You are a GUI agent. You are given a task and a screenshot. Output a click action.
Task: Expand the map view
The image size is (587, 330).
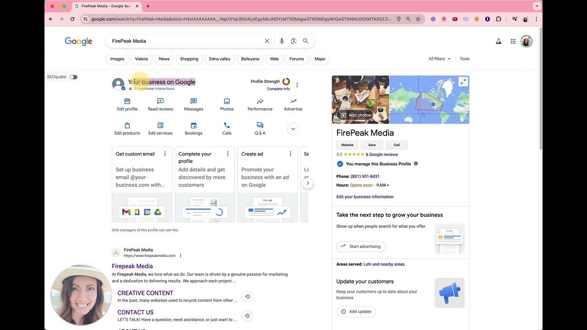[463, 82]
